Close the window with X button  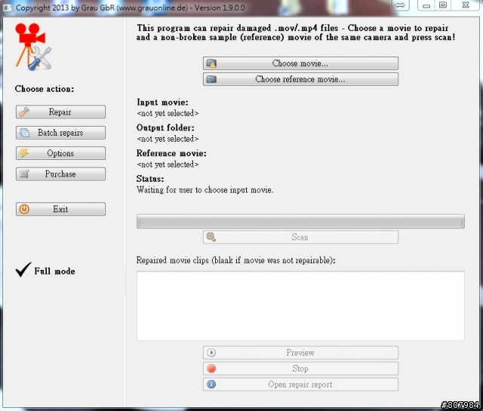tap(466, 5)
